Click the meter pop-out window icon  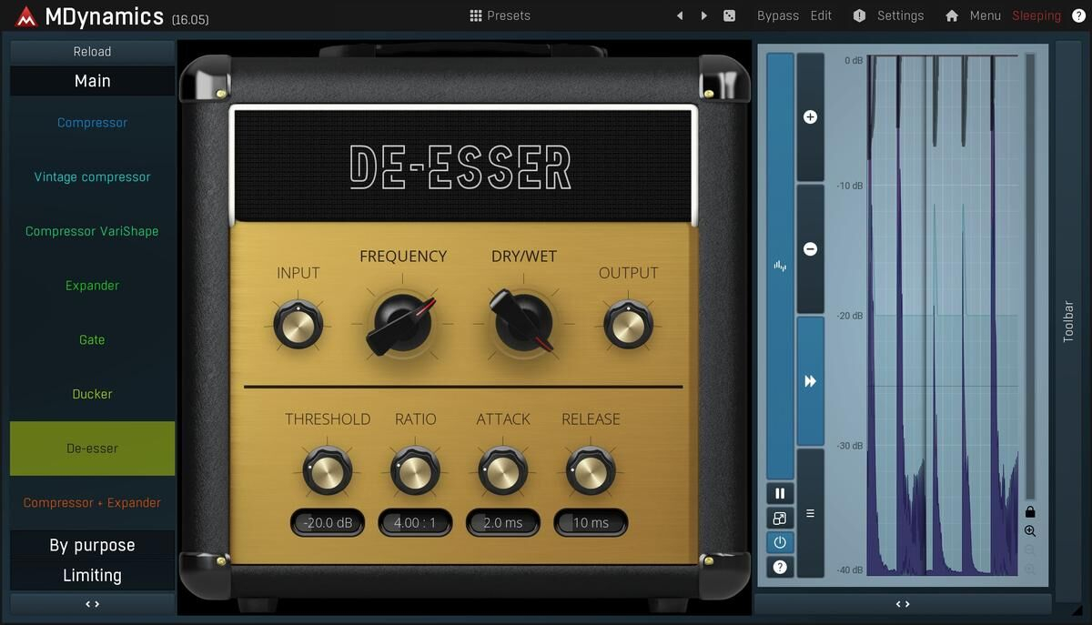(x=780, y=518)
